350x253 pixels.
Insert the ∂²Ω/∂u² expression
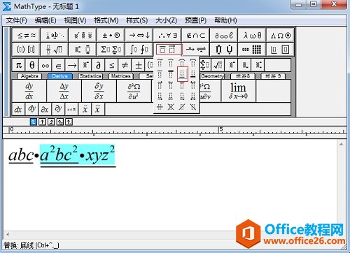pyautogui.click(x=134, y=91)
